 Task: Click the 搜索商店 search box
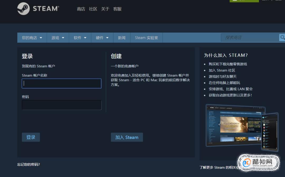(x=250, y=38)
